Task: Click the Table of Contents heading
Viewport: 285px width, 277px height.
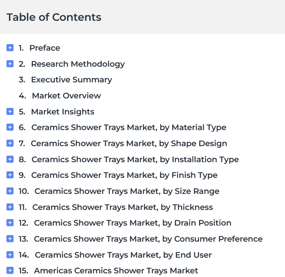Action: coord(54,17)
